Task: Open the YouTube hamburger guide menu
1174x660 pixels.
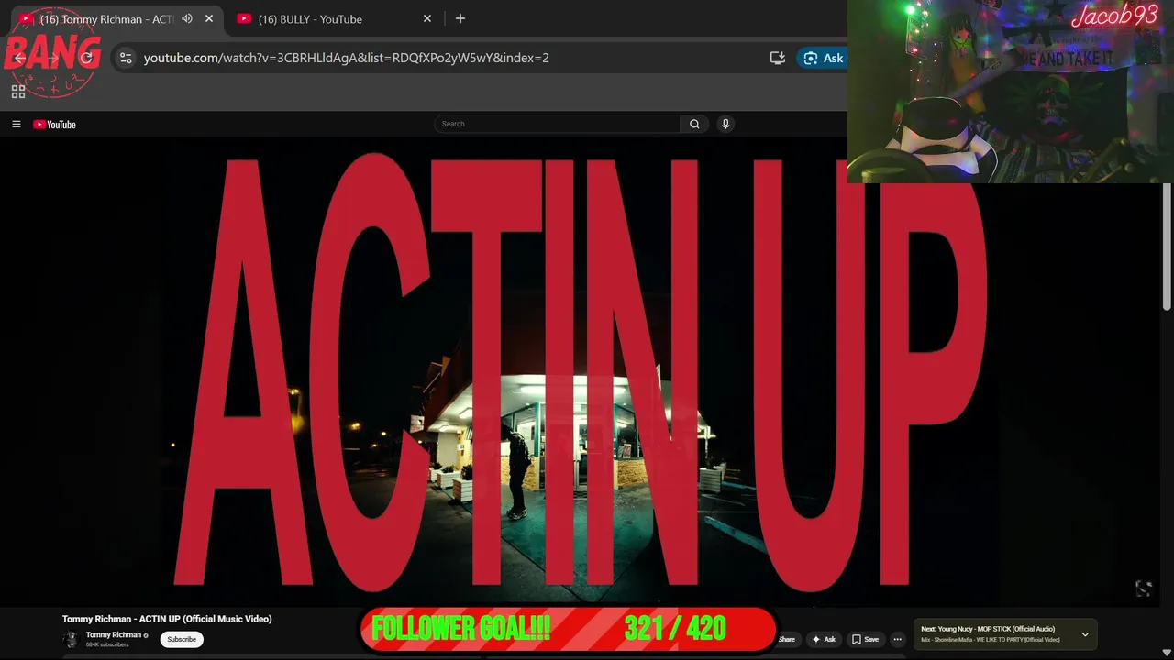Action: coord(16,125)
